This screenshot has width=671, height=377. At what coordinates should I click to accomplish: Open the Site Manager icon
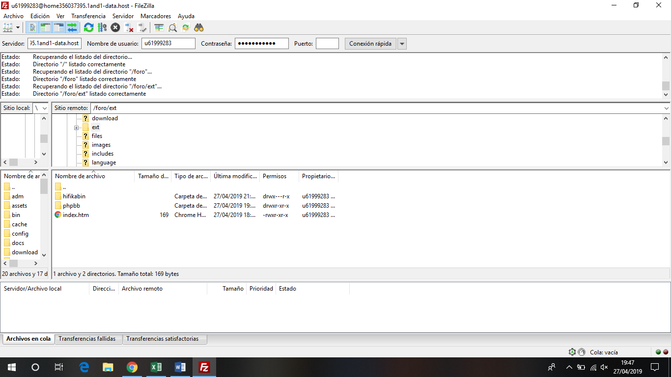(x=8, y=27)
